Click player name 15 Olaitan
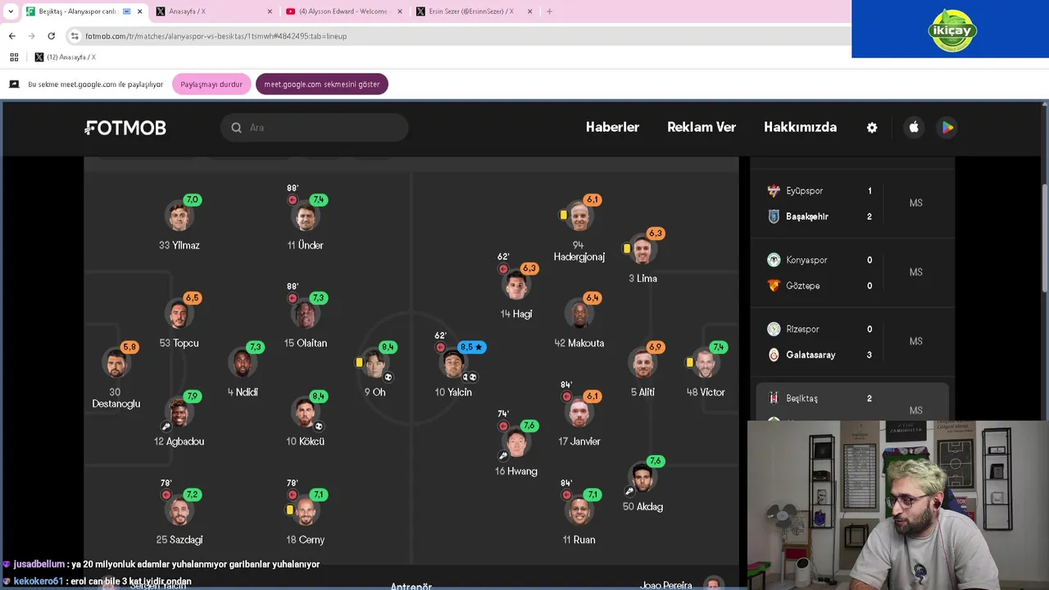 pos(306,343)
